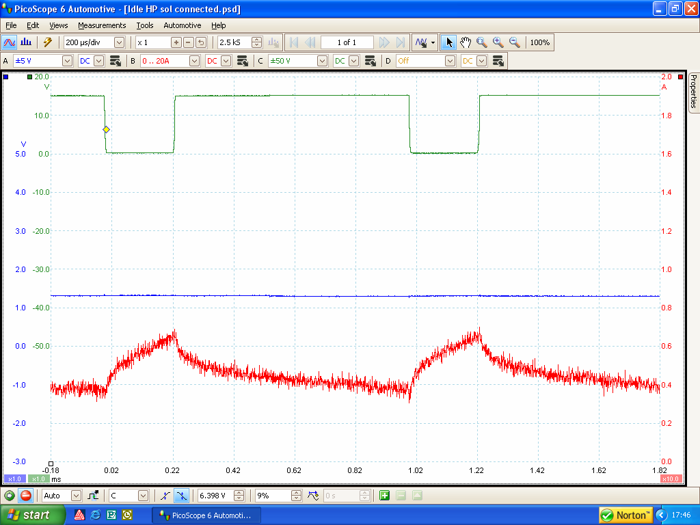This screenshot has width=700, height=525.
Task: Open Channel A advanced options icon
Action: point(115,61)
